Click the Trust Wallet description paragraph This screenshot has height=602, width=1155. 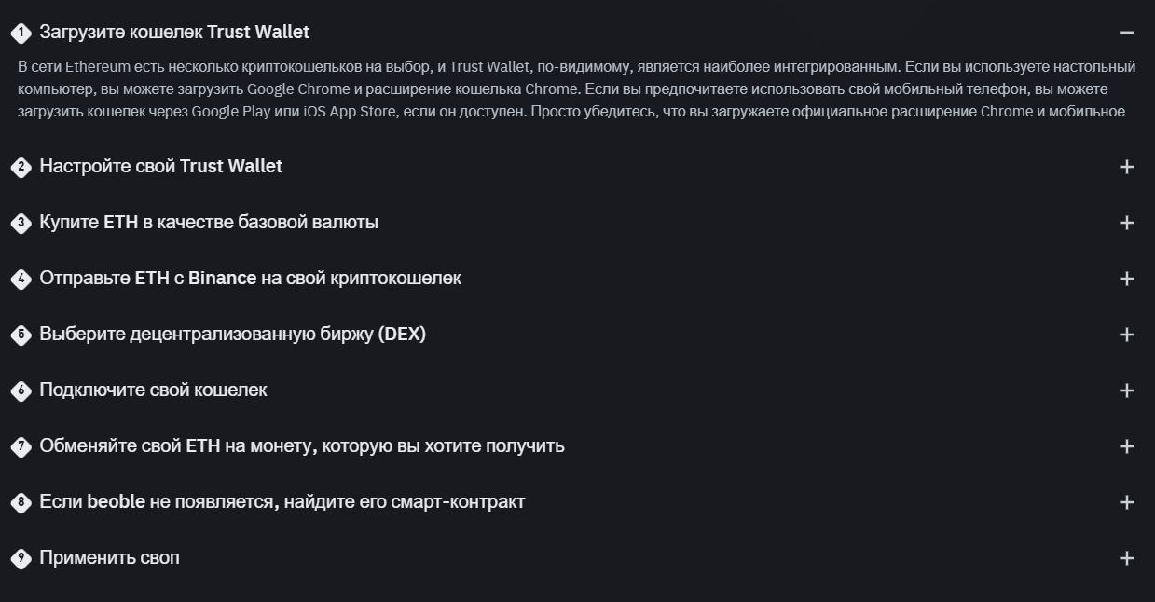pyautogui.click(x=576, y=89)
